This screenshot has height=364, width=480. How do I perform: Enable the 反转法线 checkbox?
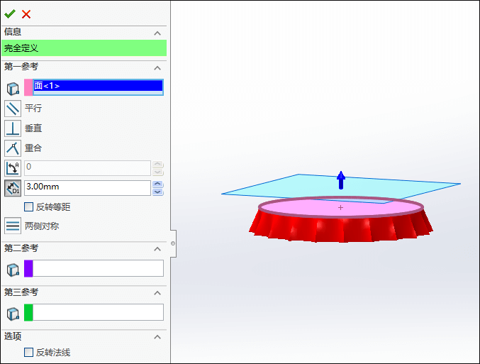29,353
